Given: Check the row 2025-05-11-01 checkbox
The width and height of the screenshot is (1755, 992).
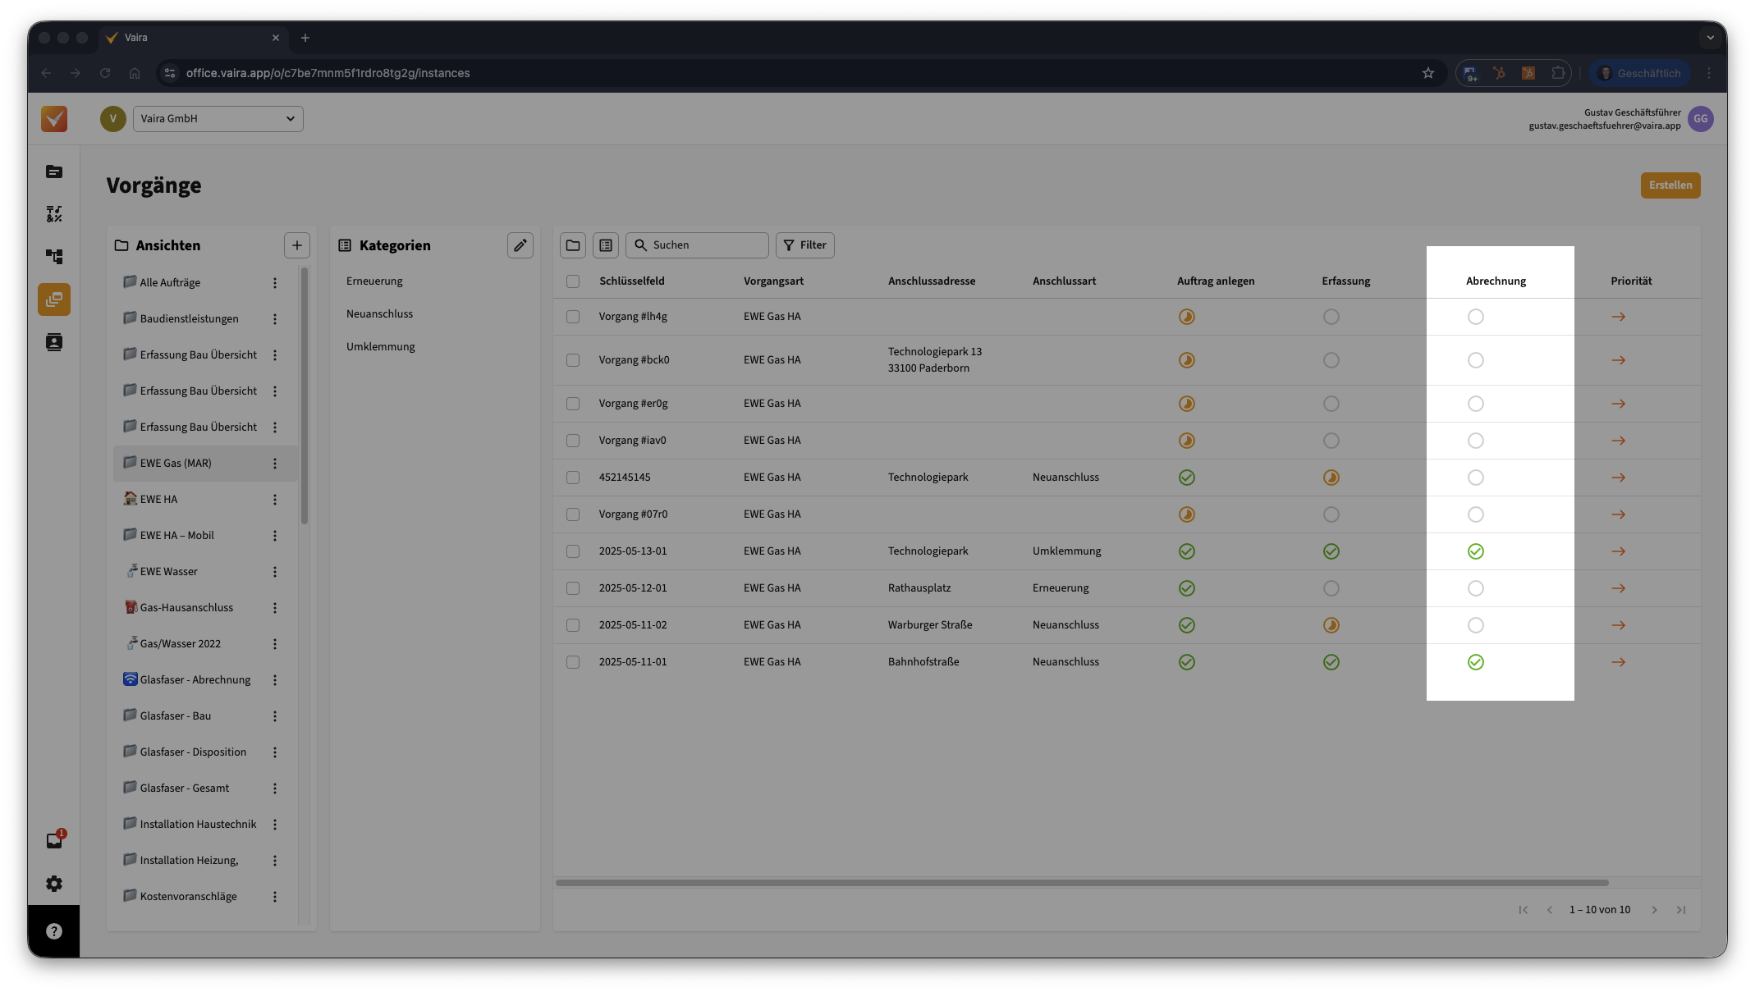Looking at the screenshot, I should pos(573,662).
